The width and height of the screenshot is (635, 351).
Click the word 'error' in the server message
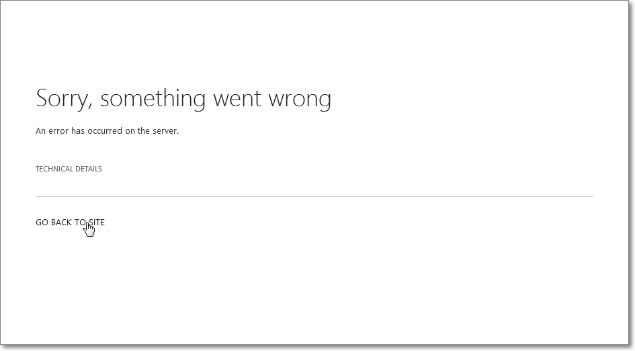click(58, 131)
